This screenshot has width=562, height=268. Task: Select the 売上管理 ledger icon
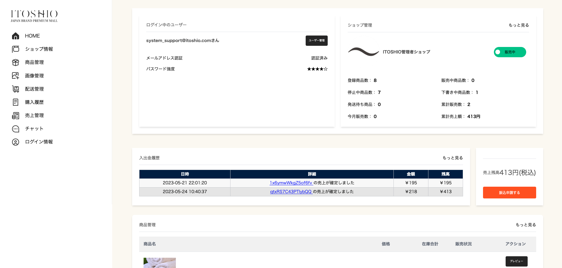16,115
